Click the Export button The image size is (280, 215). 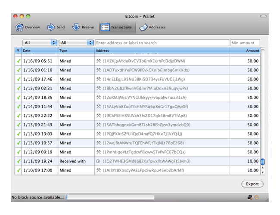point(252,184)
